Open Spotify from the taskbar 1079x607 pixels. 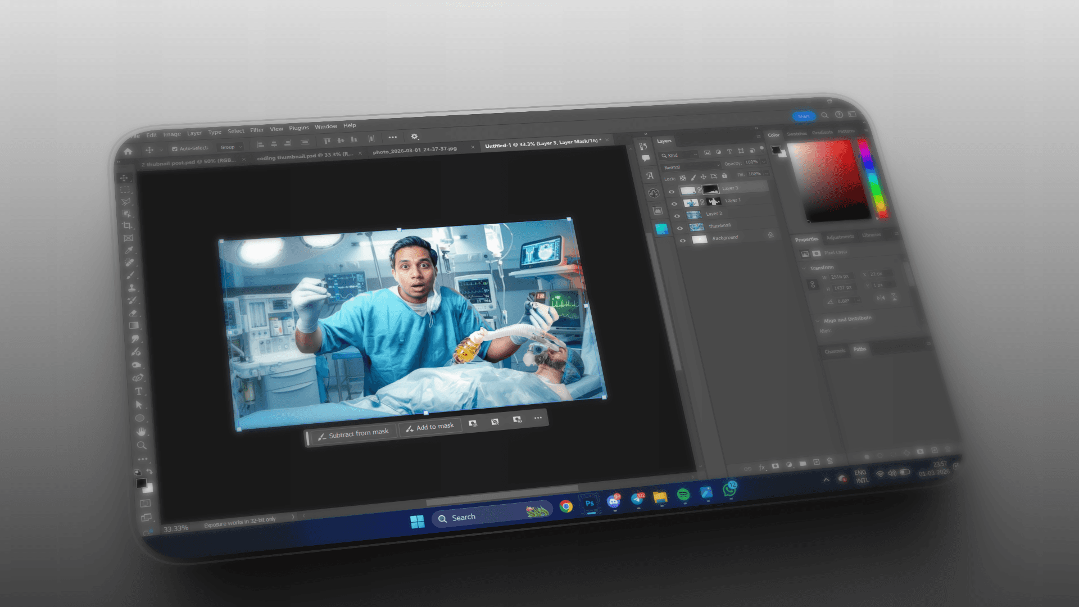click(x=683, y=495)
